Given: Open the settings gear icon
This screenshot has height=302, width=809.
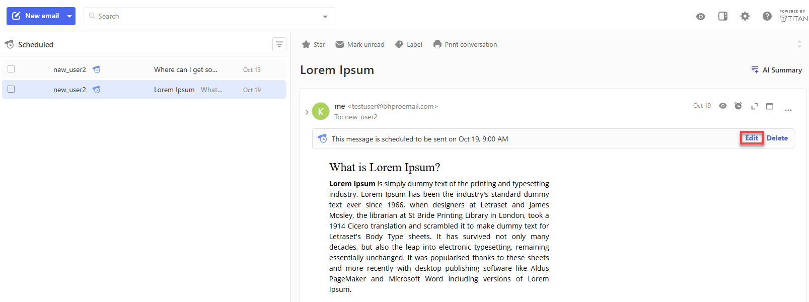Looking at the screenshot, I should point(745,16).
